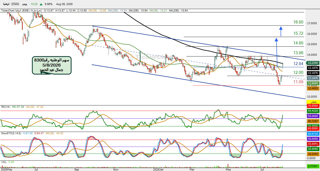
Task: Click the C:13.58 close value
Action: pyautogui.click(x=82, y=11)
